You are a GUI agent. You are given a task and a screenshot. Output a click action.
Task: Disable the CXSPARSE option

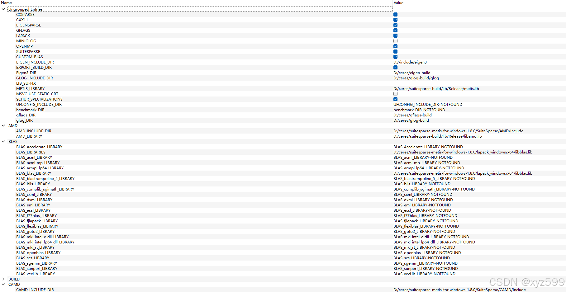click(x=395, y=14)
